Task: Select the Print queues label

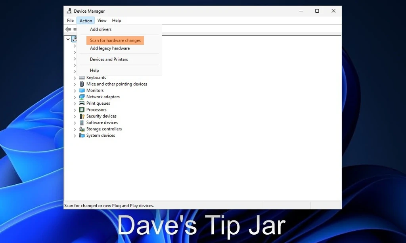Action: tap(98, 103)
